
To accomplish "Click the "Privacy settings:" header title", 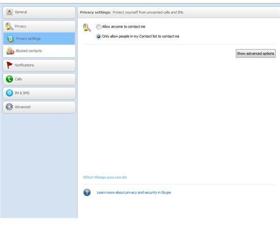I will (x=95, y=13).
